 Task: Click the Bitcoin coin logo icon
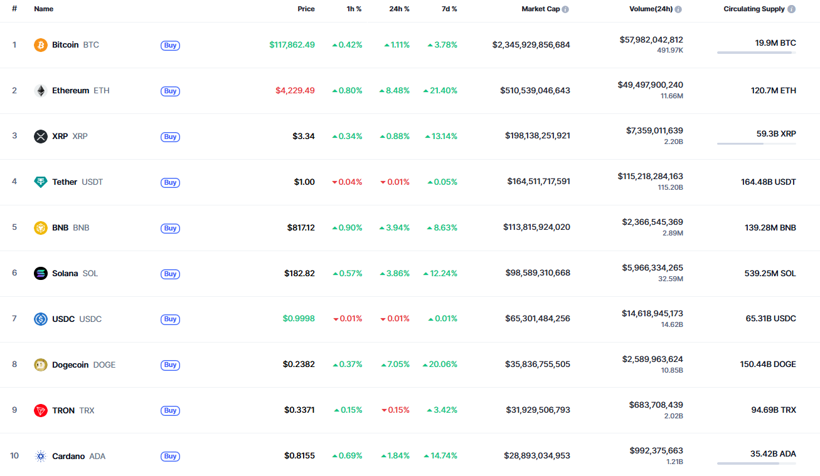point(41,45)
